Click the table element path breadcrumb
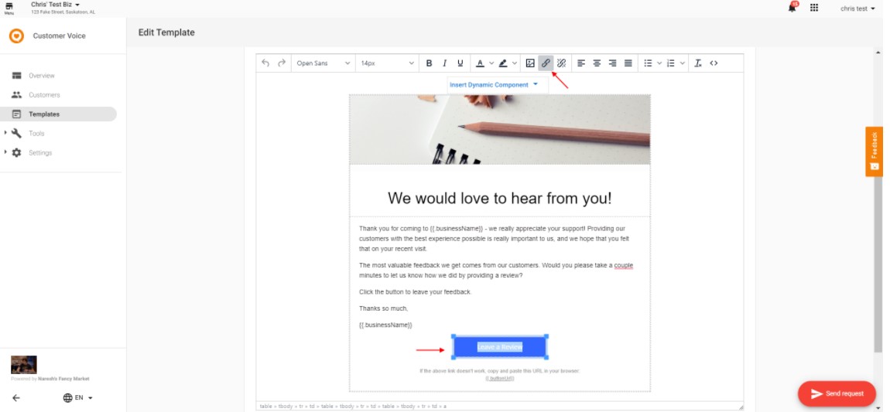 [265, 407]
